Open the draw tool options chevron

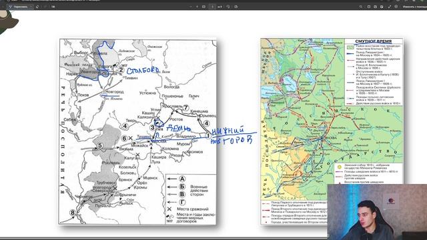tap(31, 7)
